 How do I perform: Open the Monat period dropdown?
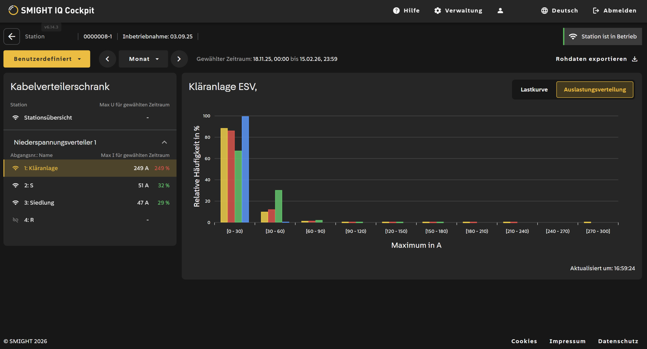143,59
